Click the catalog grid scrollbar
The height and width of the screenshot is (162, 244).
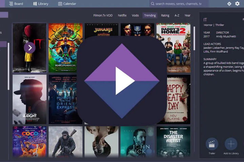tap(194, 38)
